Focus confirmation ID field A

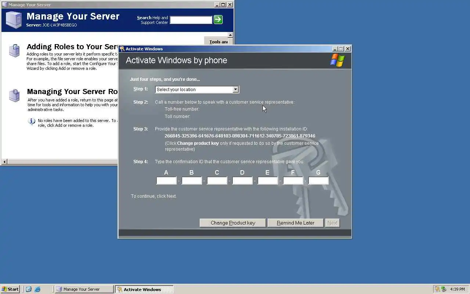point(166,180)
